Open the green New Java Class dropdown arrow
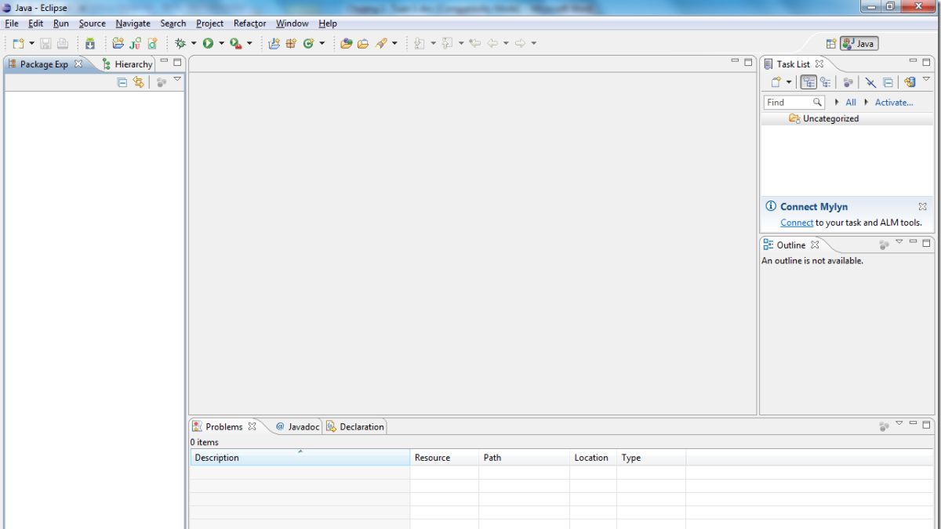The height and width of the screenshot is (529, 941). coord(322,44)
